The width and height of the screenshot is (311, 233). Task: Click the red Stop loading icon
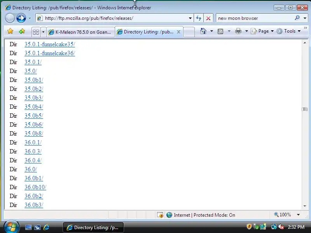click(x=208, y=18)
